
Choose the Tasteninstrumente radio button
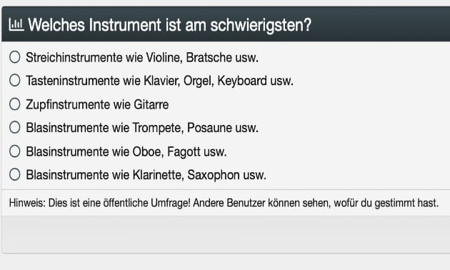click(14, 80)
